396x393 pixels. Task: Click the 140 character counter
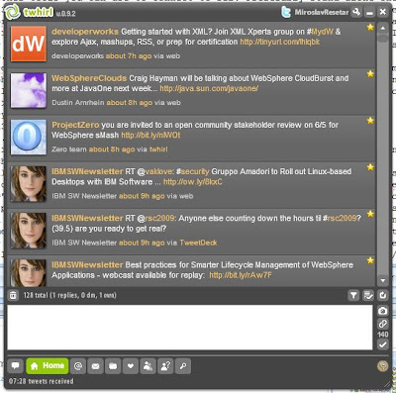[383, 335]
